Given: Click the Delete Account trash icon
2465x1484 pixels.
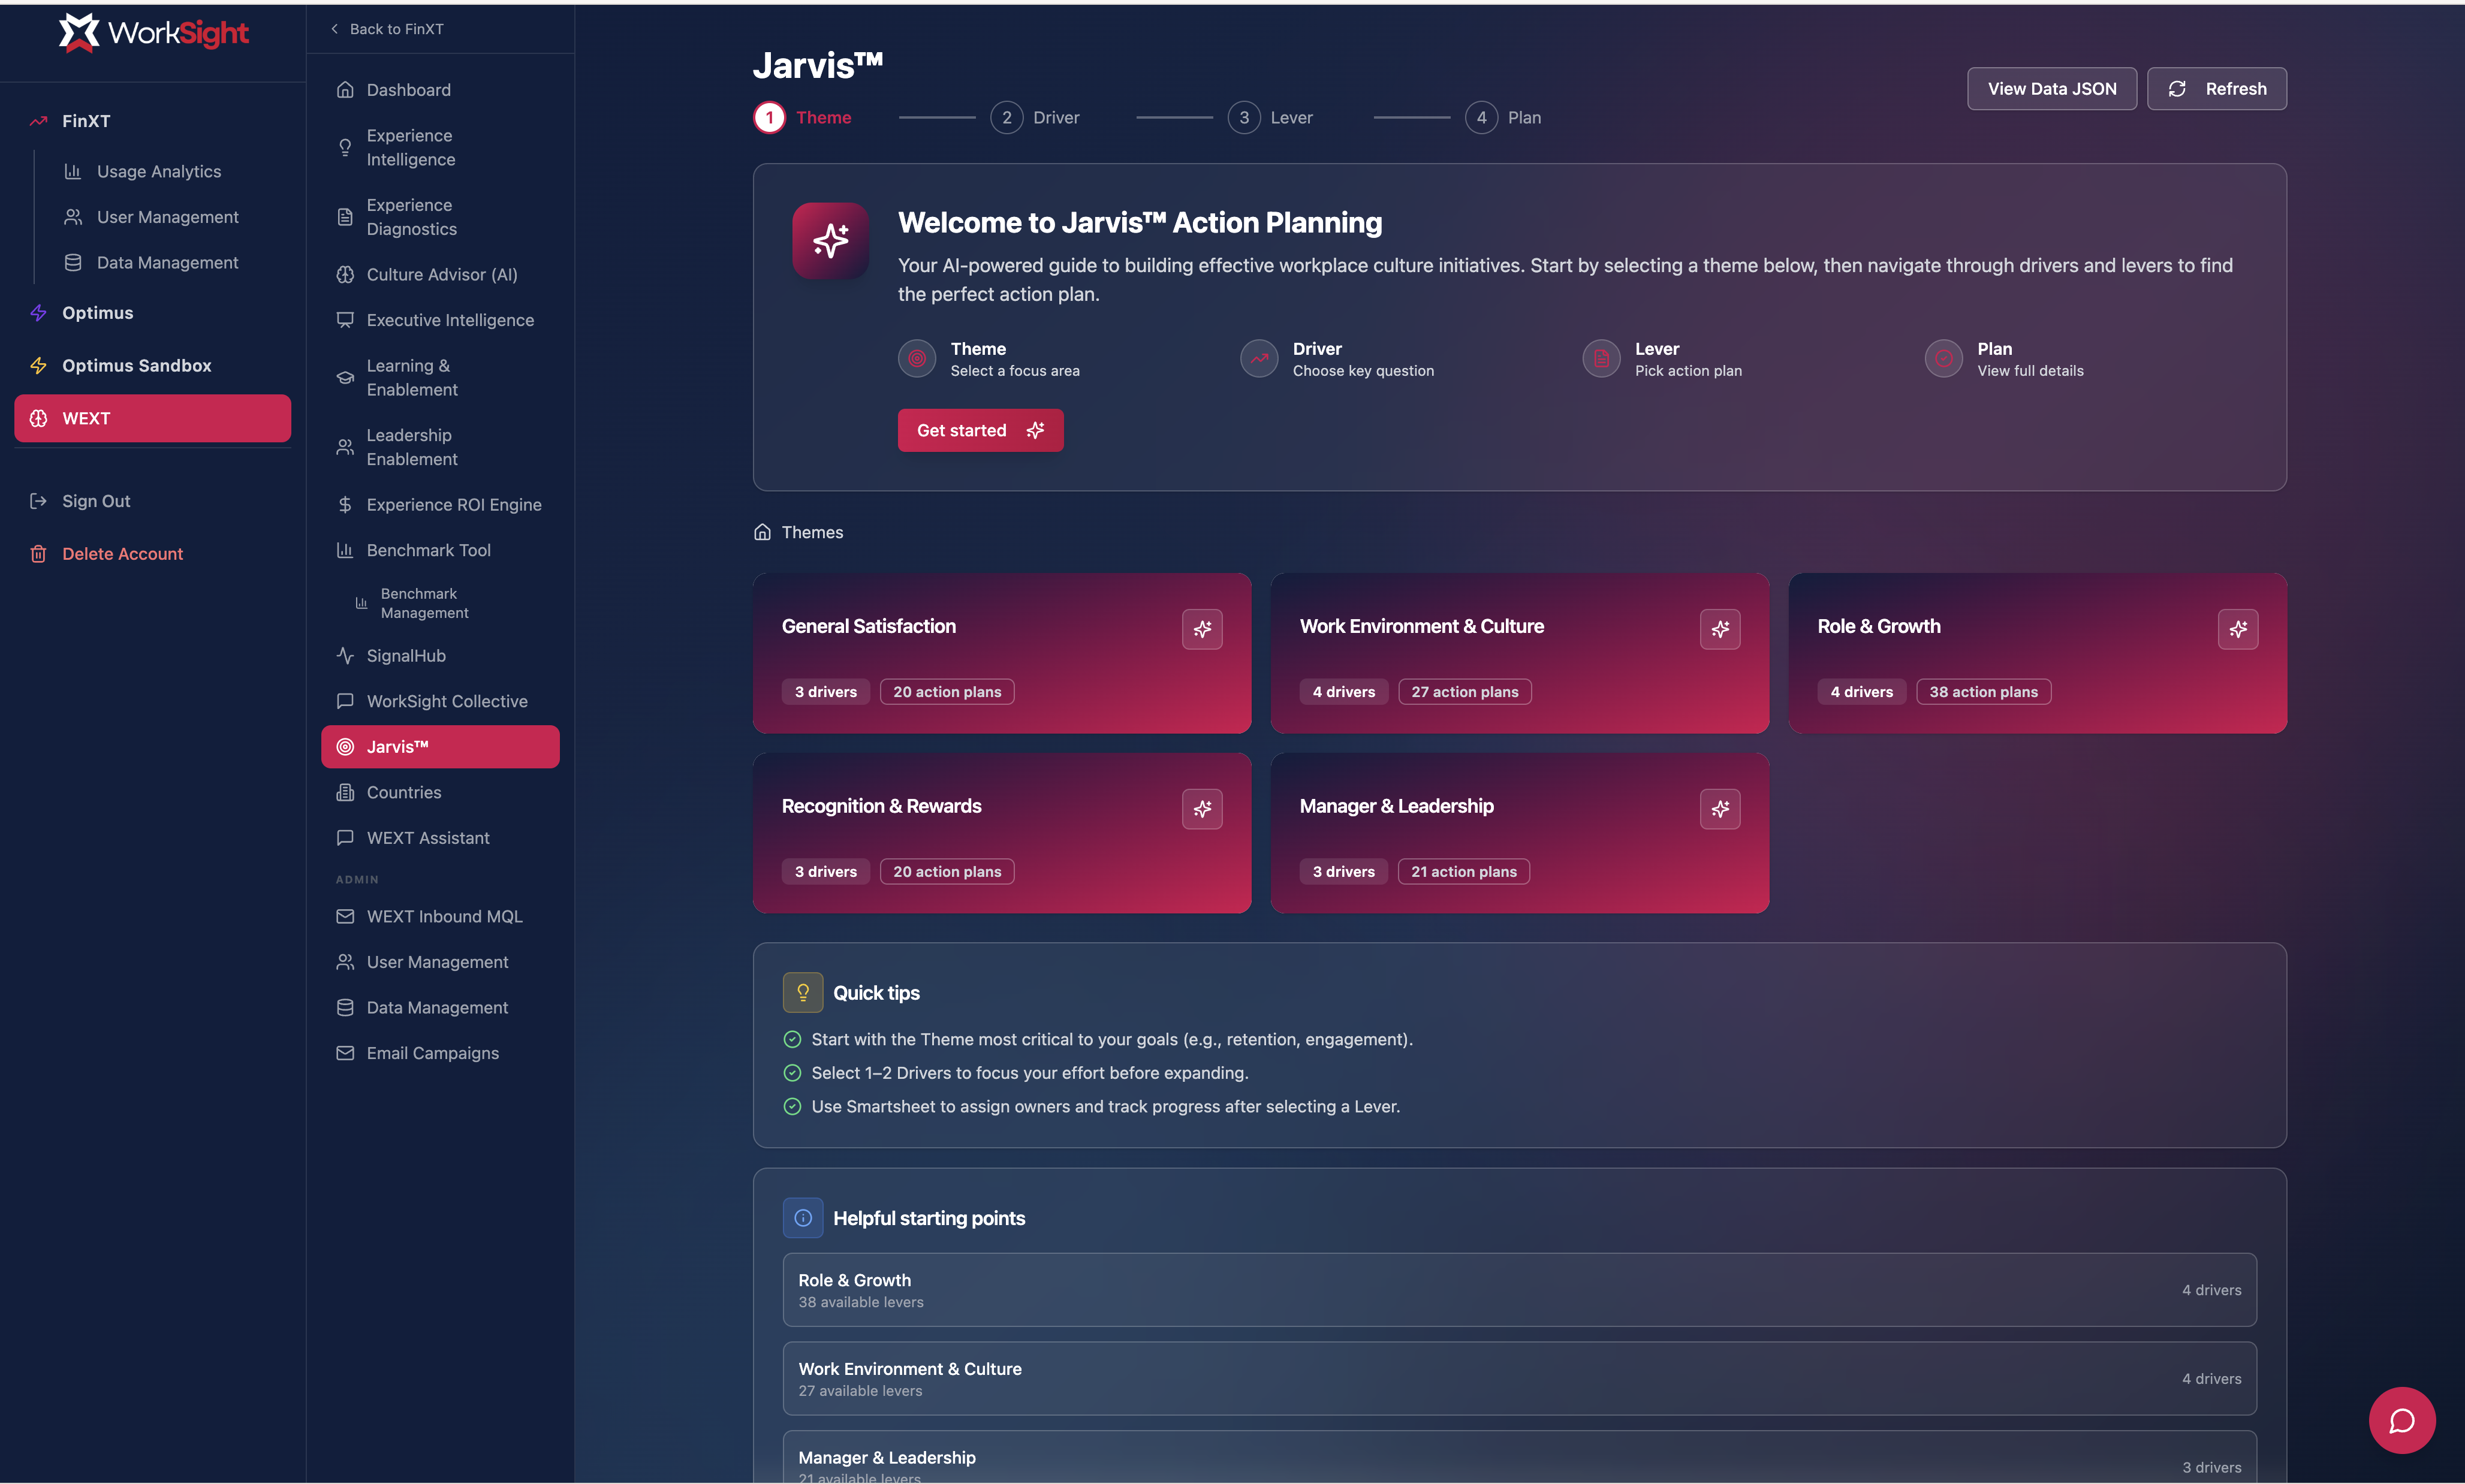Looking at the screenshot, I should click(x=38, y=554).
